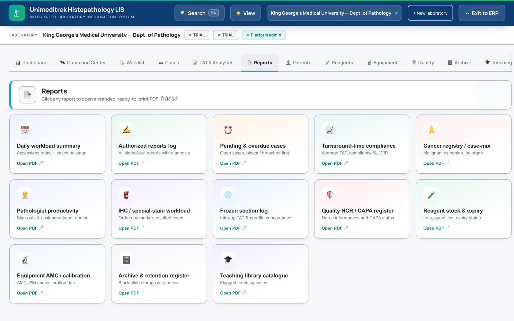Image resolution: width=514 pixels, height=321 pixels.
Task: Open PDF for Pathologist productivity
Action: point(30,228)
